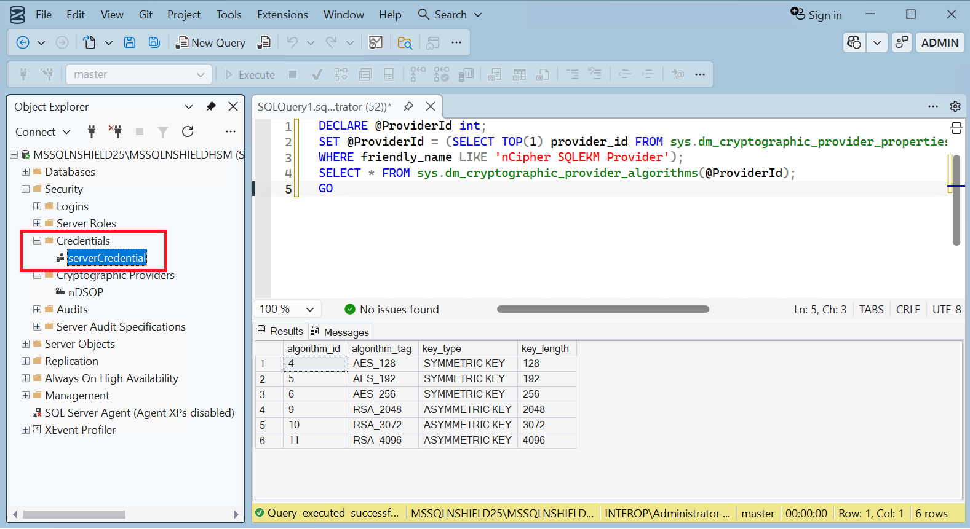970x529 pixels.
Task: Click the Find in Files icon
Action: coord(405,42)
